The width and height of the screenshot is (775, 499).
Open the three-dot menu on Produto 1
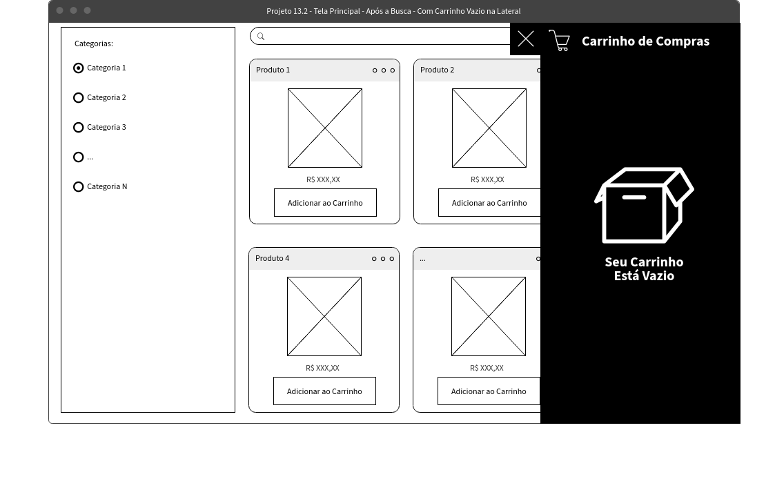[384, 70]
